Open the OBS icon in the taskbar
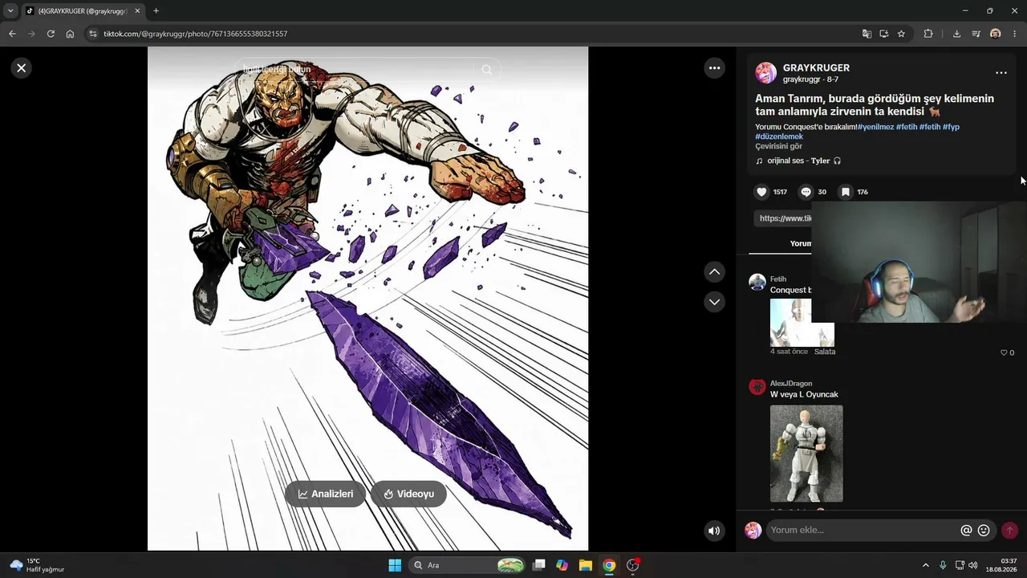 633,565
